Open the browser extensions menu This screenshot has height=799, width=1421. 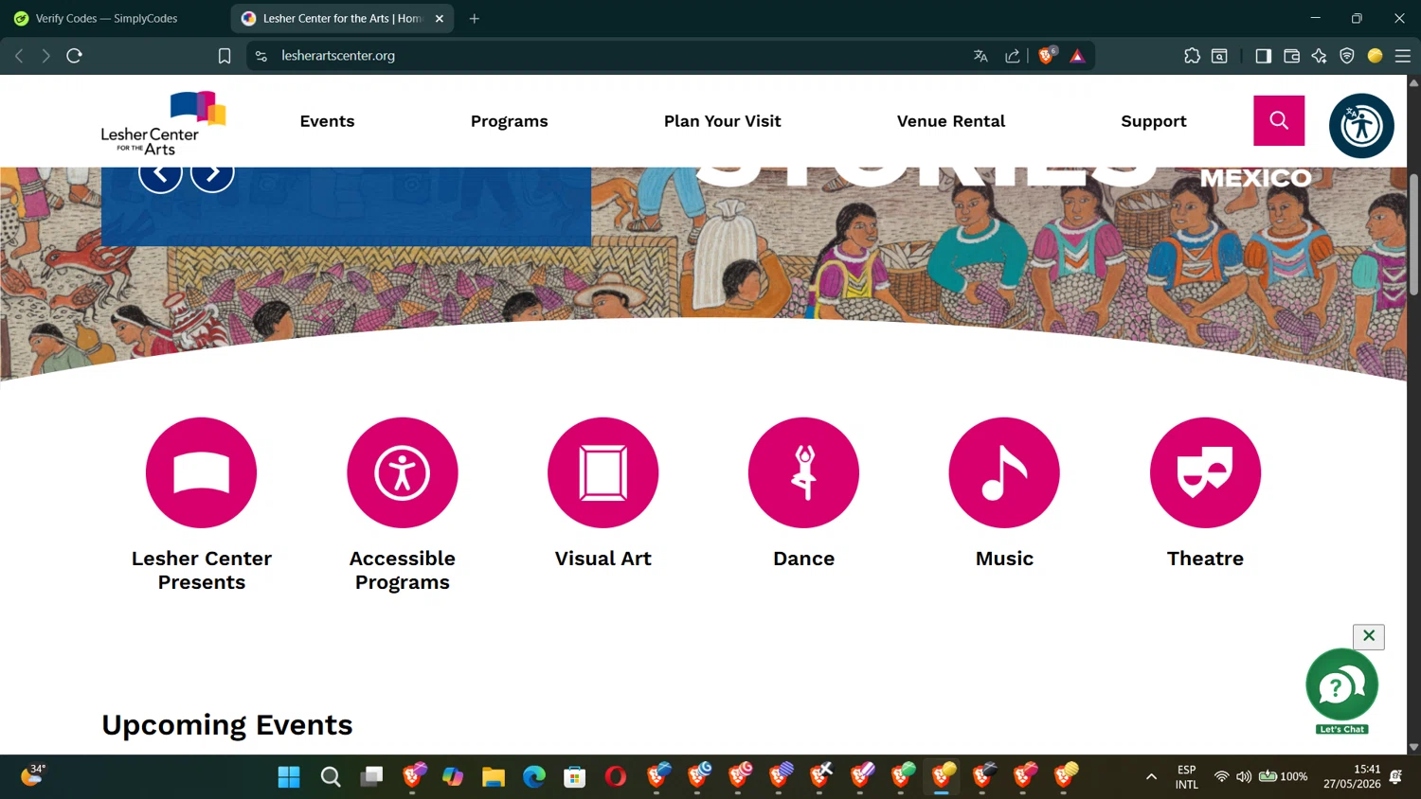click(x=1192, y=56)
